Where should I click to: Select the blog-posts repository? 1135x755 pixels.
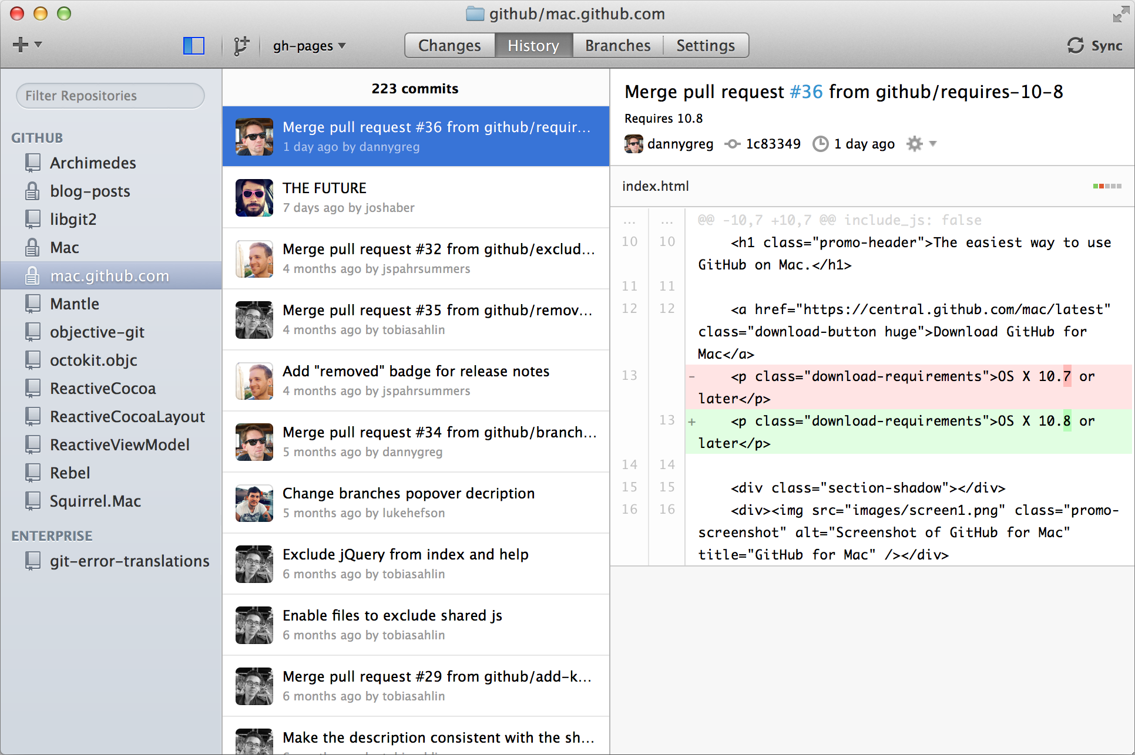[111, 191]
